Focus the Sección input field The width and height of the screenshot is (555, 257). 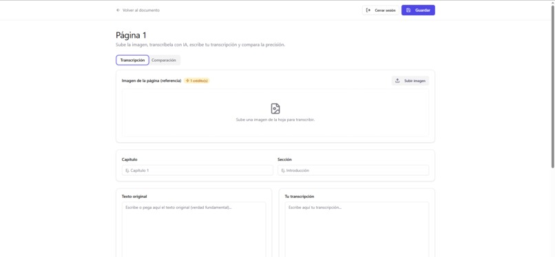tap(353, 170)
